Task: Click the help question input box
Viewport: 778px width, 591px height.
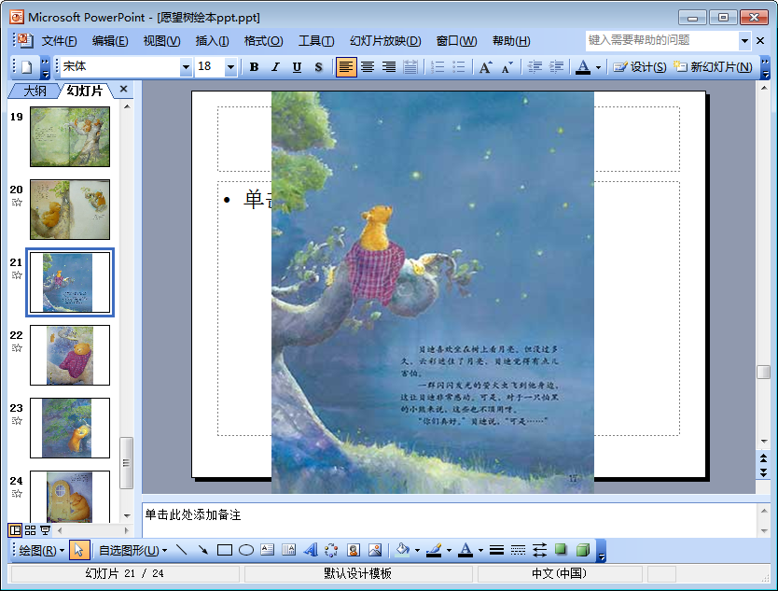Action: click(x=662, y=40)
